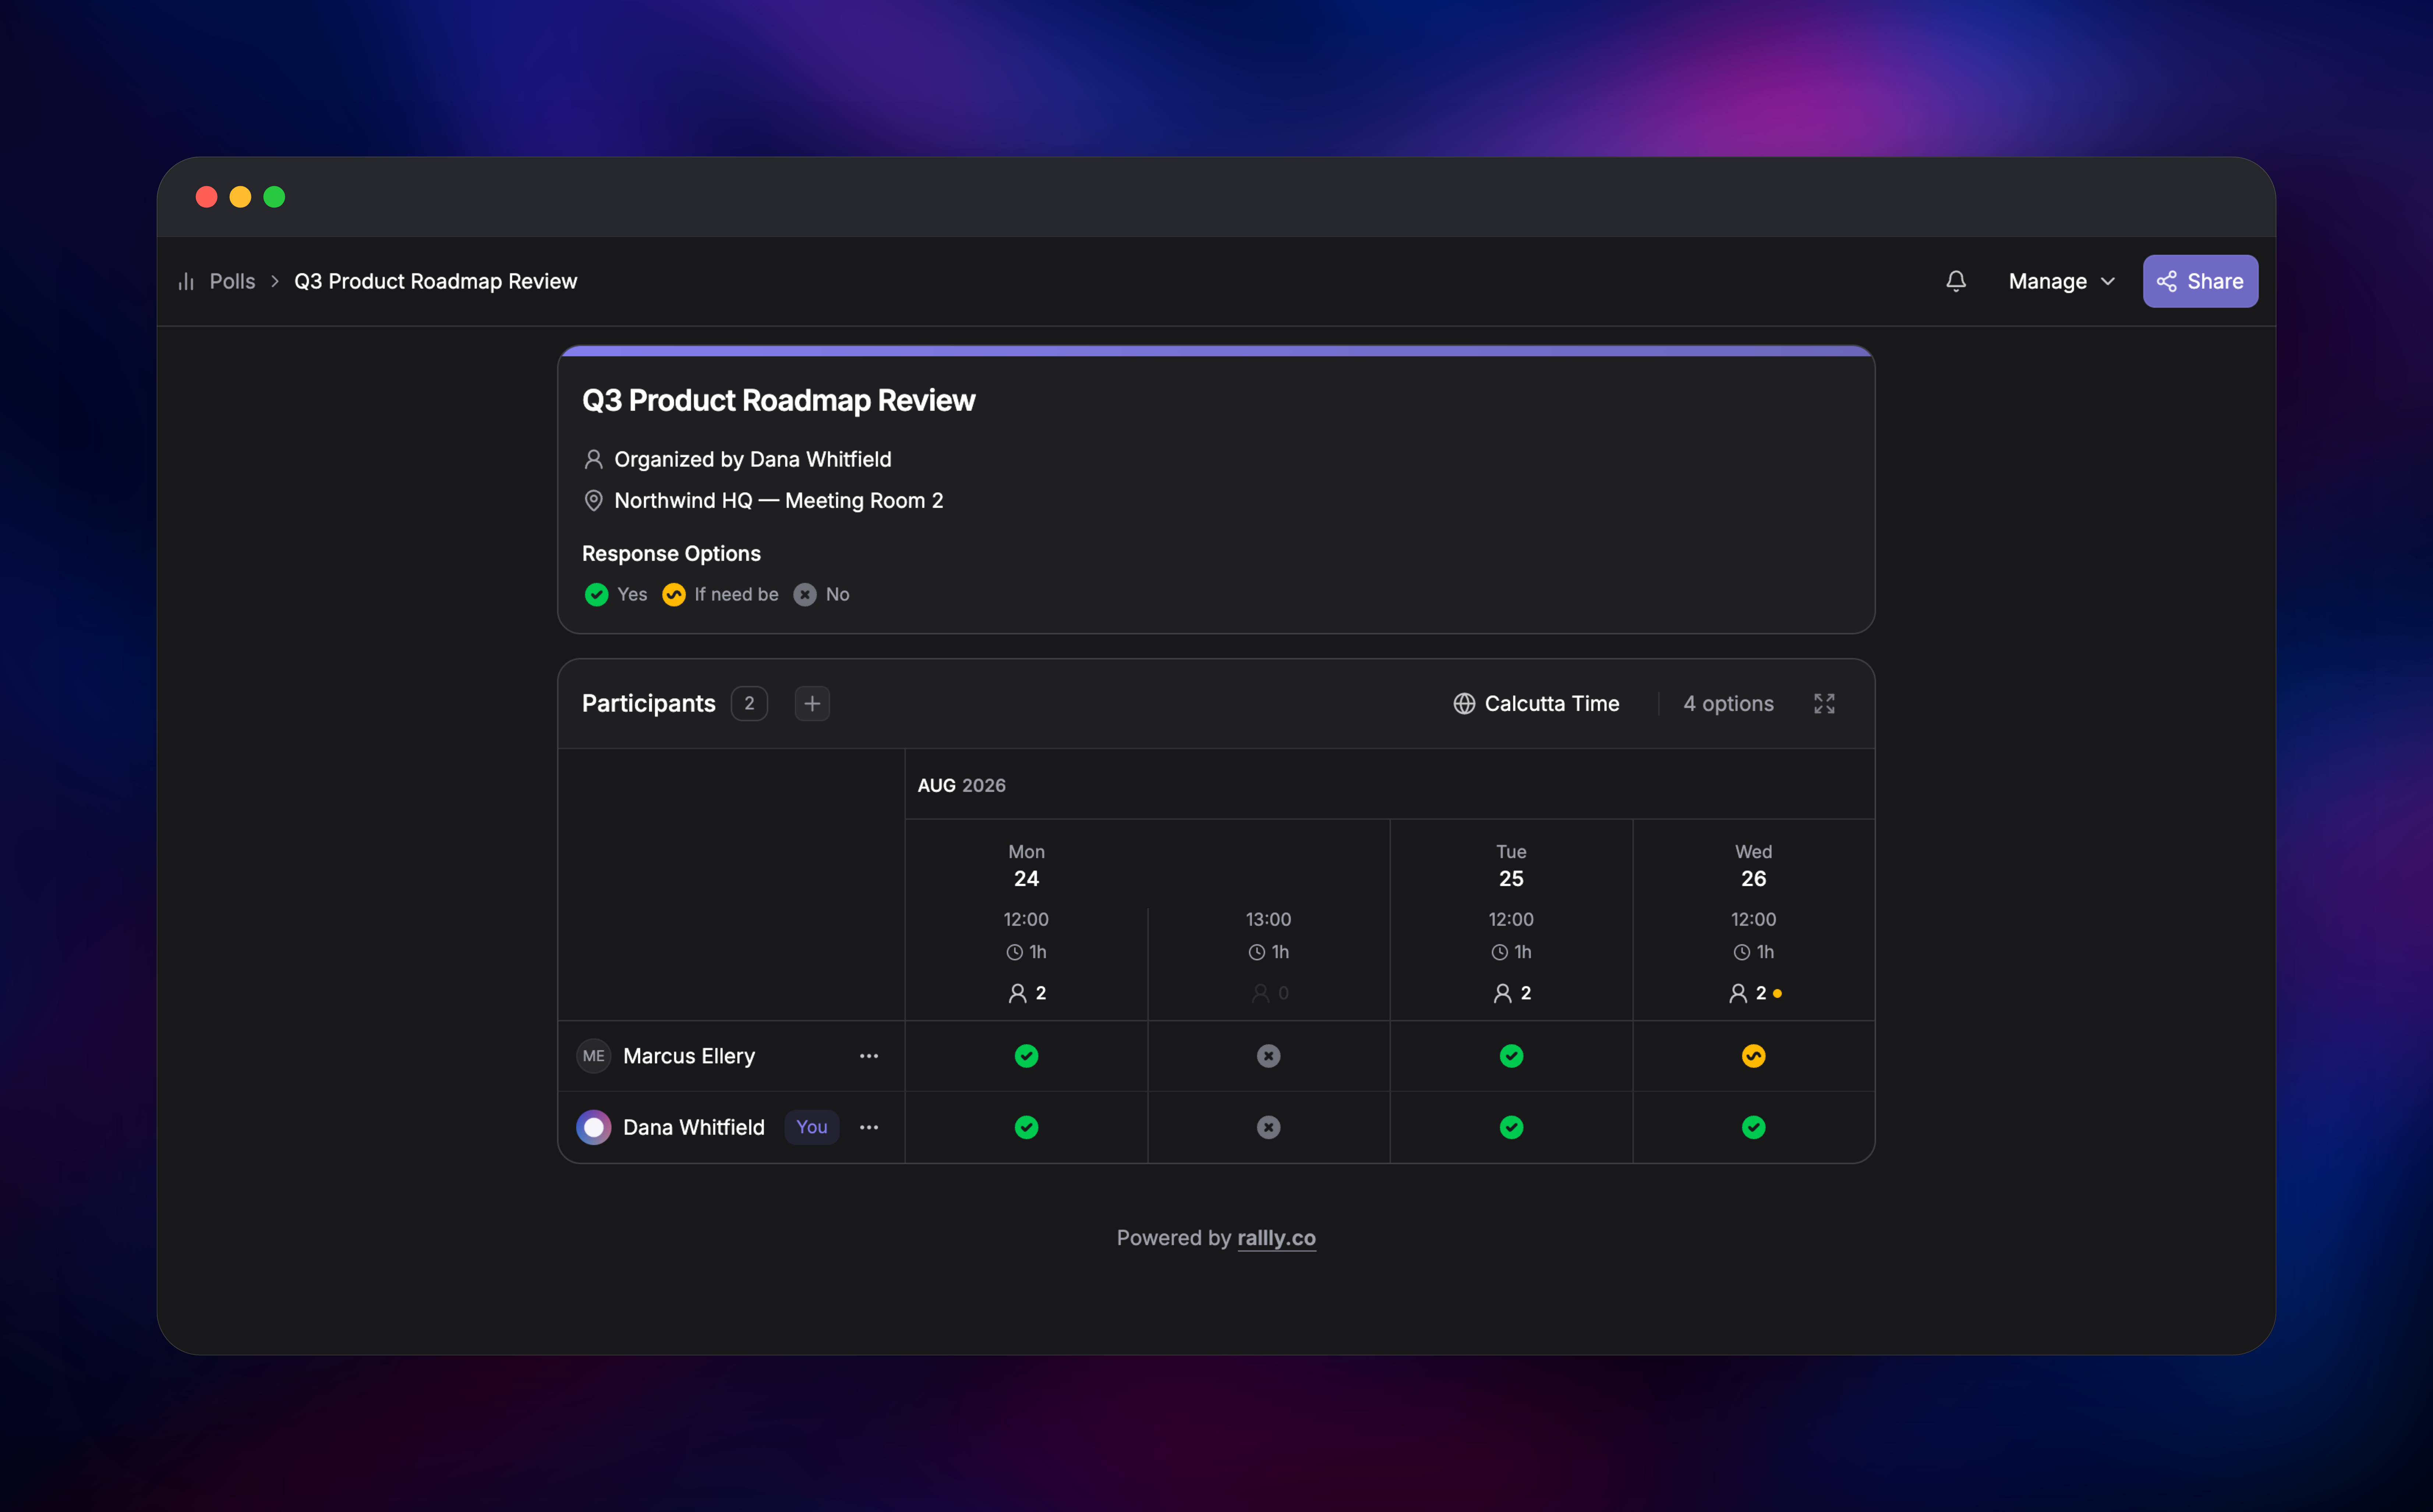This screenshot has width=2433, height=1512.
Task: Click Dana Whitfield's Yes vote for Mon 24 12:00
Action: pos(1026,1127)
